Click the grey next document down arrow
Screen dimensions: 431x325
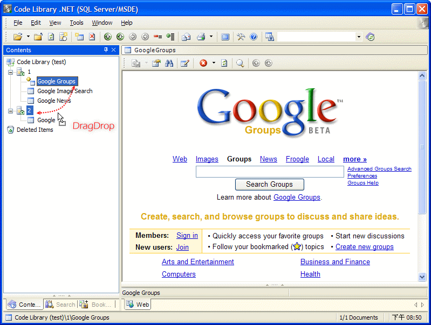point(269,63)
